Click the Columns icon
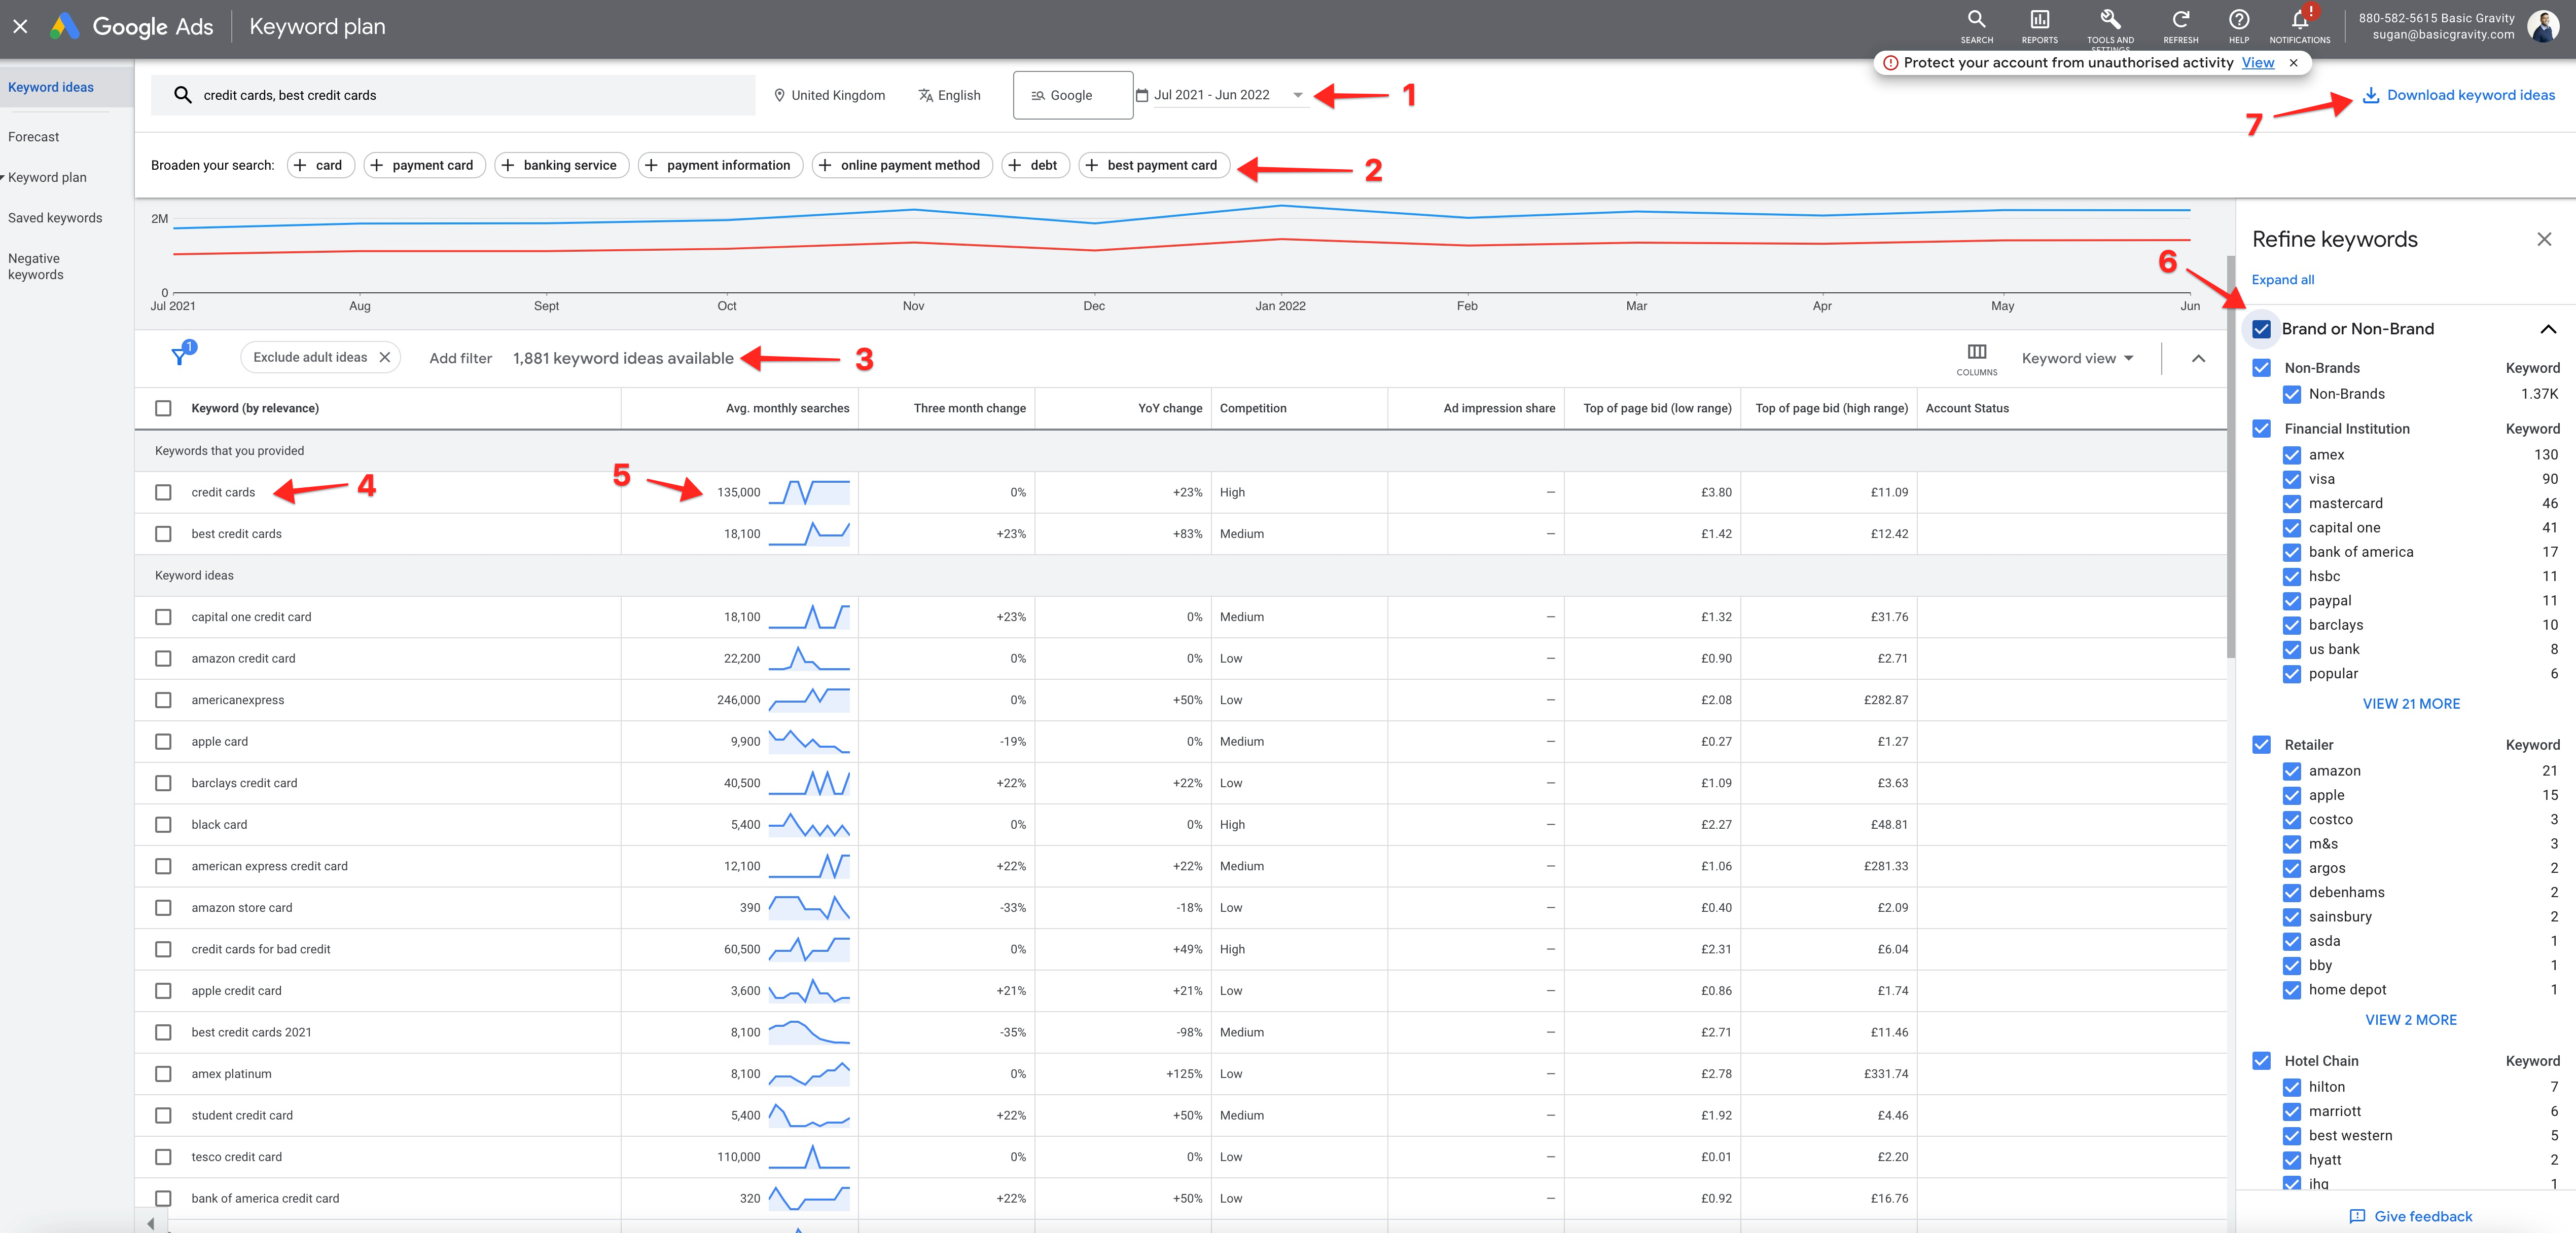This screenshot has height=1233, width=2576. point(1976,352)
